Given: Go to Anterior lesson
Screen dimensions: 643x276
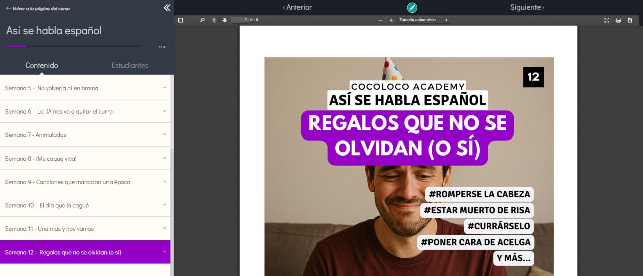Looking at the screenshot, I should click(297, 7).
